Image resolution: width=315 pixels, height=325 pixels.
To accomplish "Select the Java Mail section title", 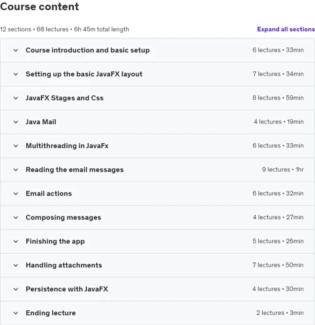I will 41,122.
